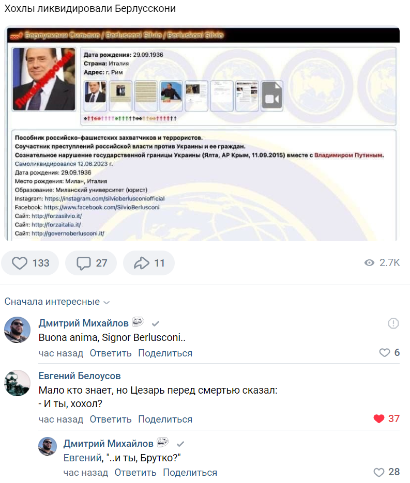
Task: Expand the 'Сначала интересные' sort dropdown
Action: pyautogui.click(x=57, y=302)
